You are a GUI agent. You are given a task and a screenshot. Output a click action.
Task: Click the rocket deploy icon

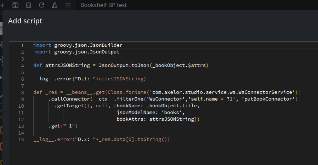(55, 5)
